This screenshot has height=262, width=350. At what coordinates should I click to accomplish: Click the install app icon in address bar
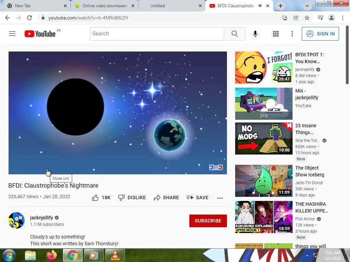(285, 18)
